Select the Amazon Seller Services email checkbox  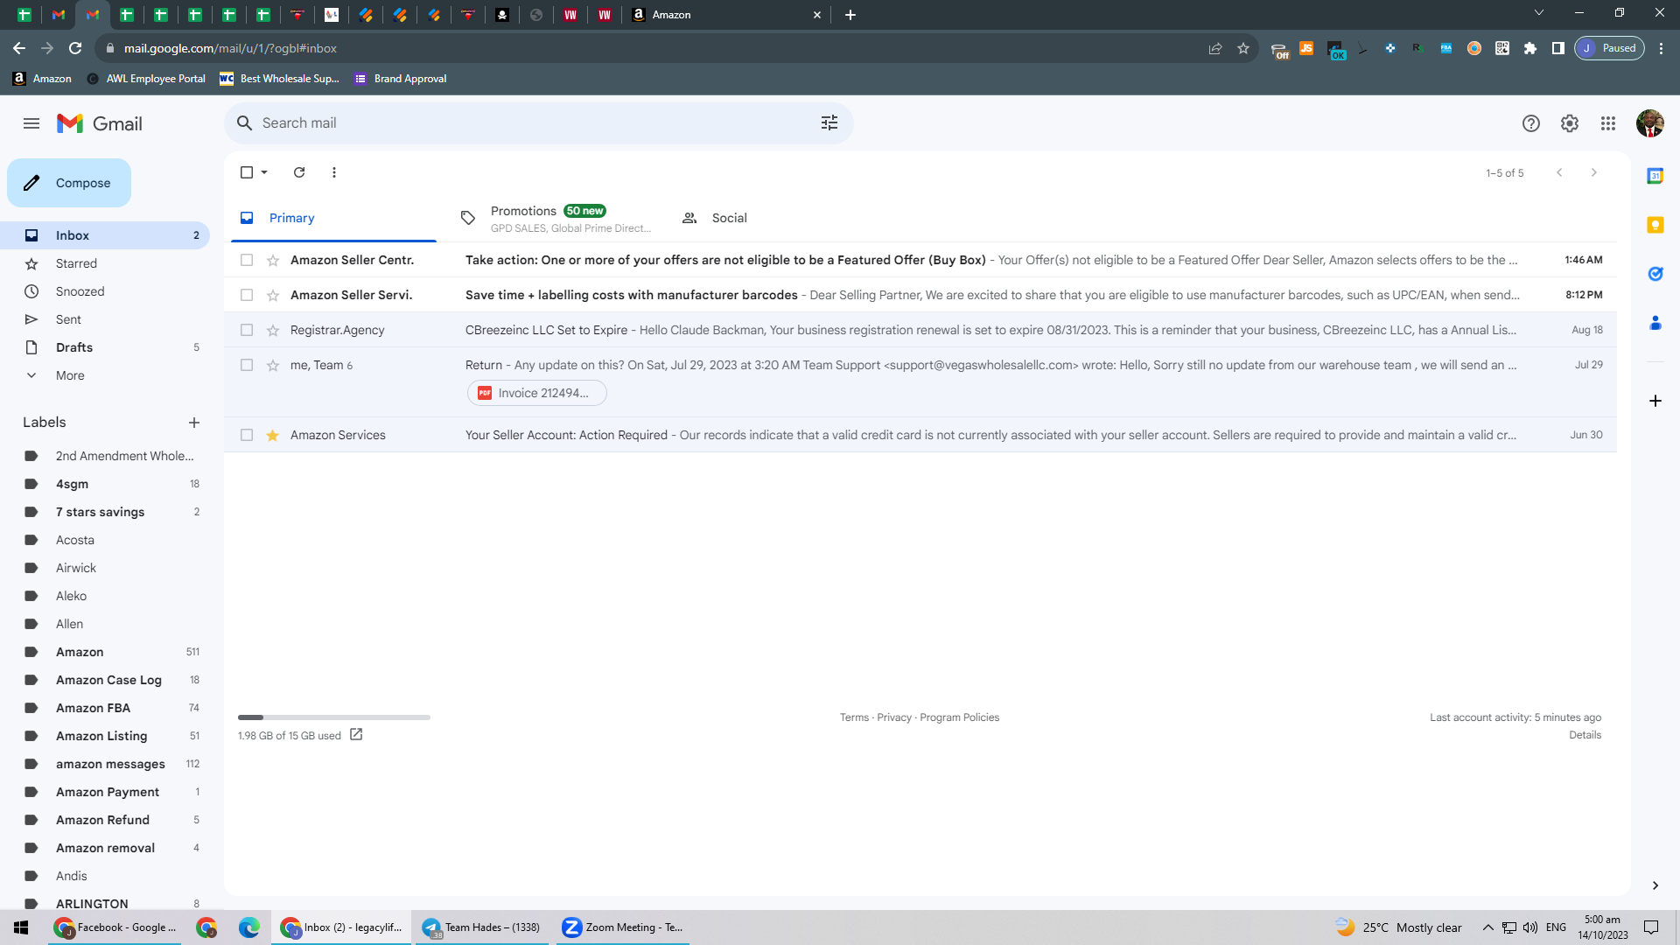tap(247, 295)
